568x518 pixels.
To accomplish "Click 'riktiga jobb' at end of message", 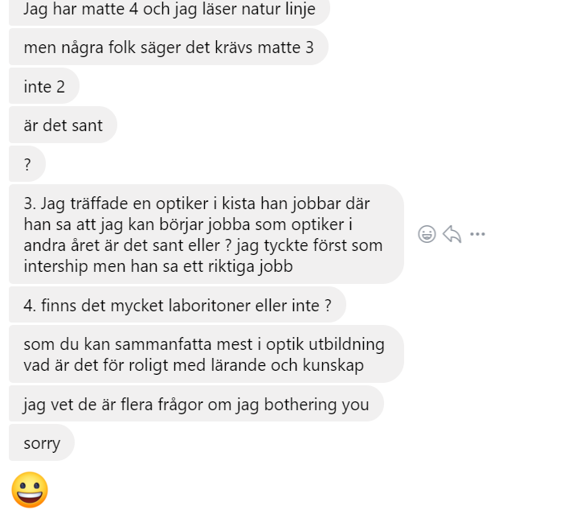I will 247,266.
